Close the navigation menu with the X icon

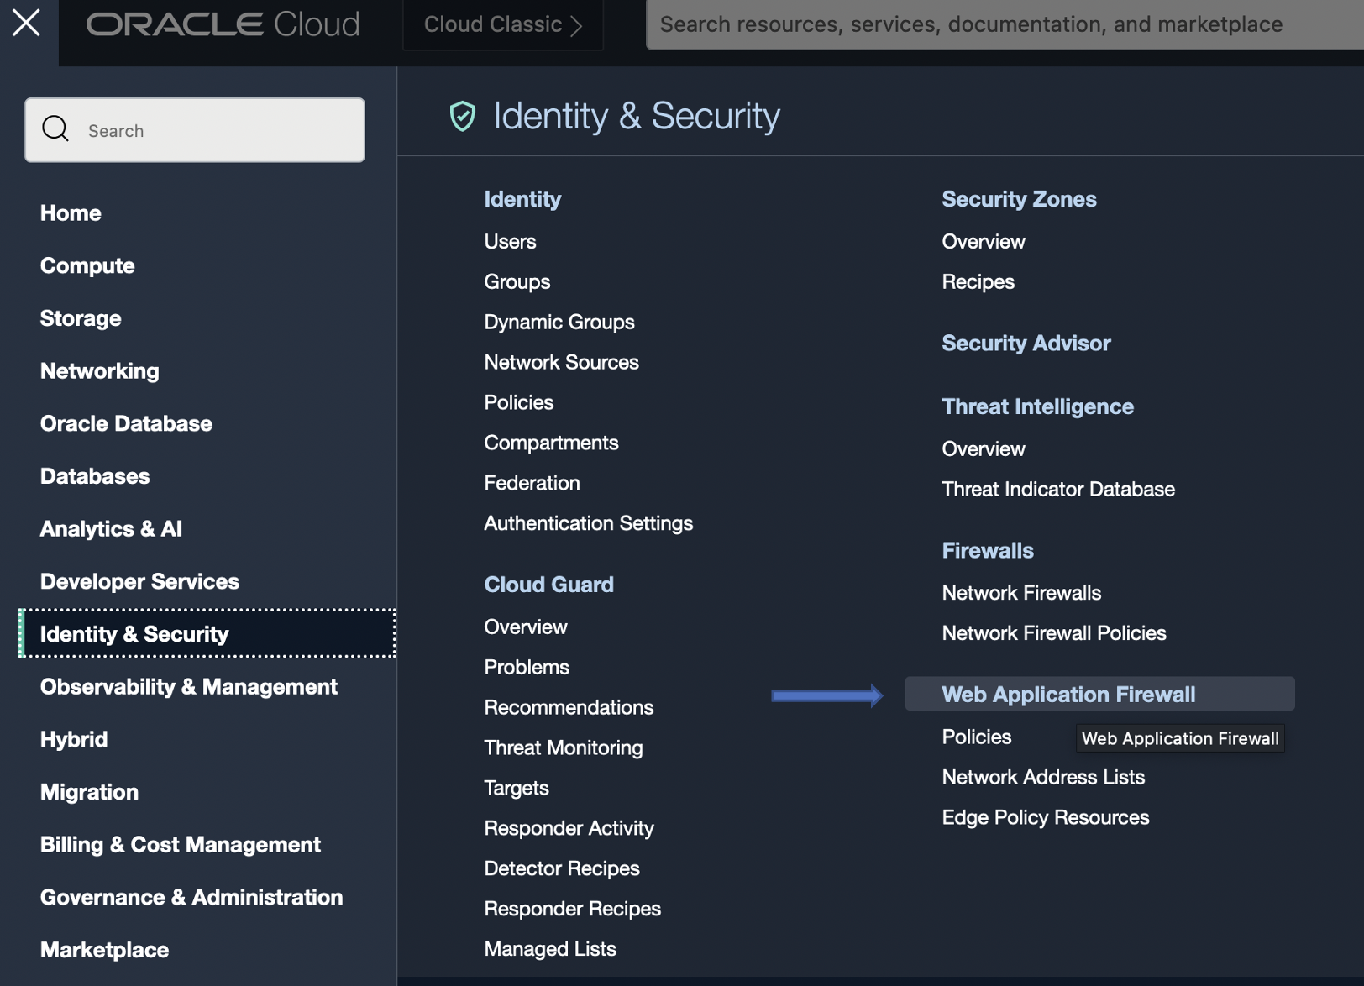pyautogui.click(x=26, y=23)
